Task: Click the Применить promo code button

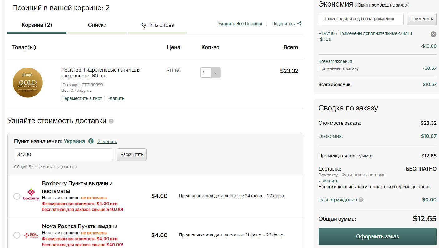Action: (422, 19)
